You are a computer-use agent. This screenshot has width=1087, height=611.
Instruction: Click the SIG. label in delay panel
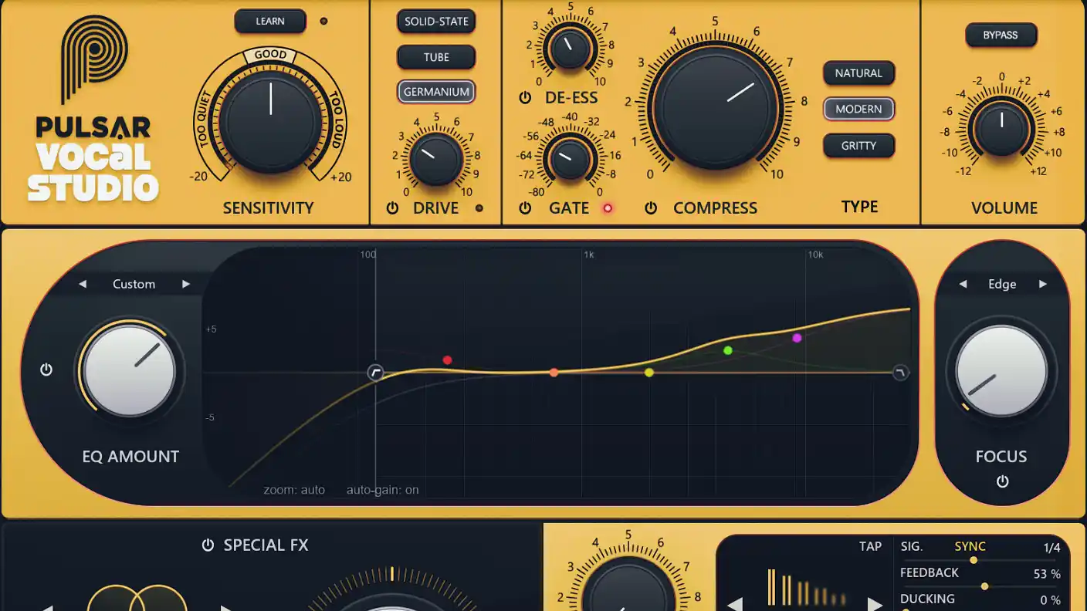point(912,546)
